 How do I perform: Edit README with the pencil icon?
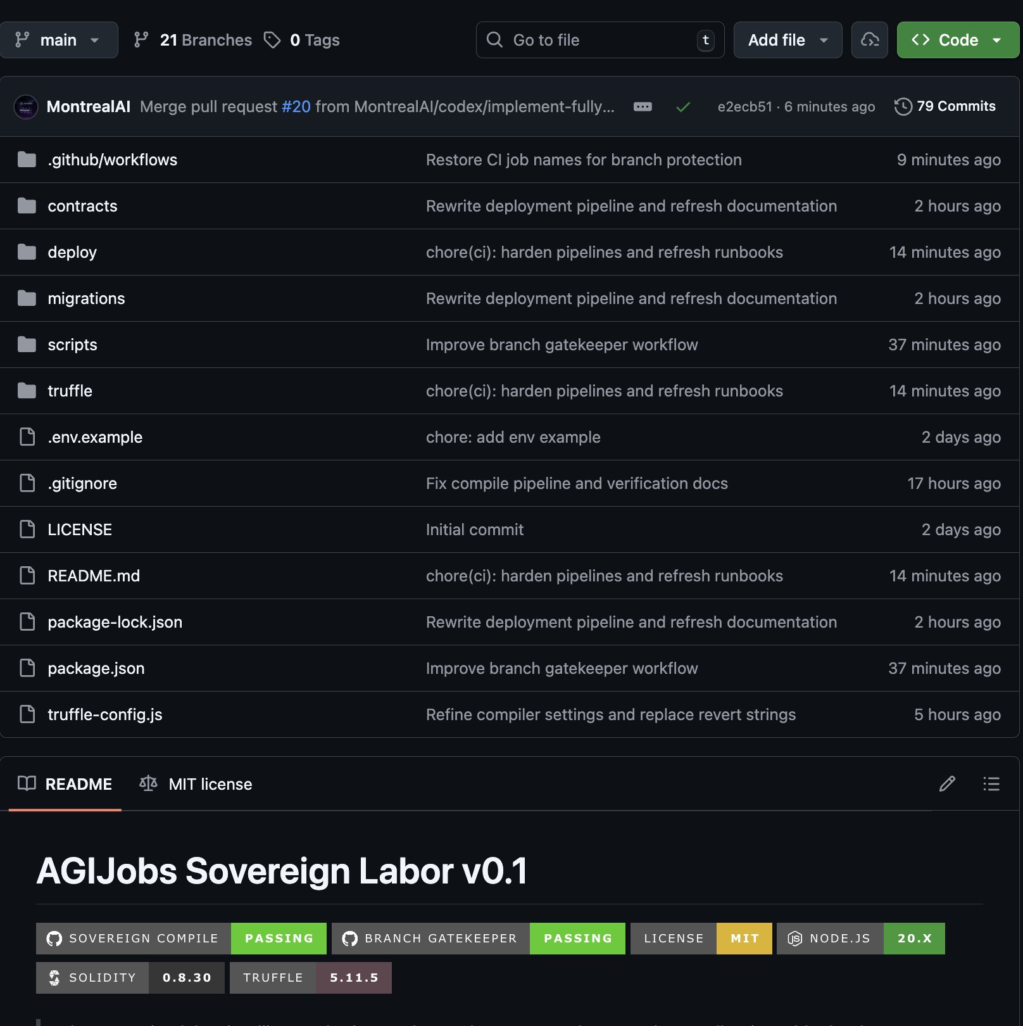point(947,784)
